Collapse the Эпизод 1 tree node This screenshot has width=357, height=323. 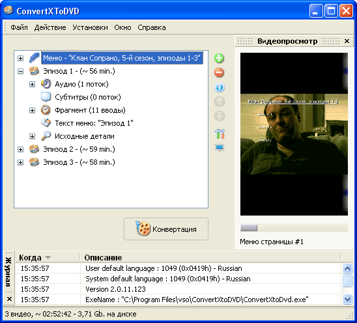pyautogui.click(x=20, y=71)
